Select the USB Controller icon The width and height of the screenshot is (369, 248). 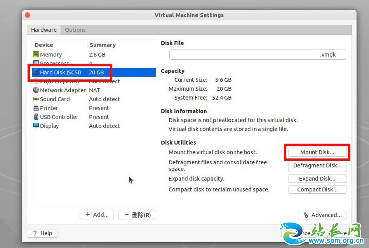point(36,117)
